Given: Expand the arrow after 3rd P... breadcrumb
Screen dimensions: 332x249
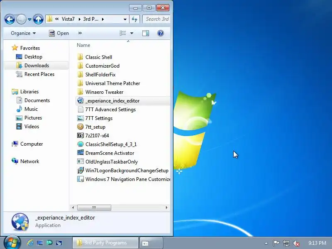Looking at the screenshot, I should tap(103, 19).
